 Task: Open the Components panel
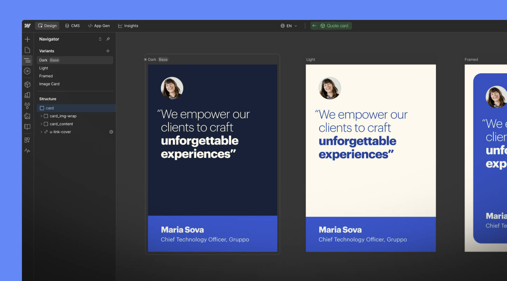coord(27,84)
